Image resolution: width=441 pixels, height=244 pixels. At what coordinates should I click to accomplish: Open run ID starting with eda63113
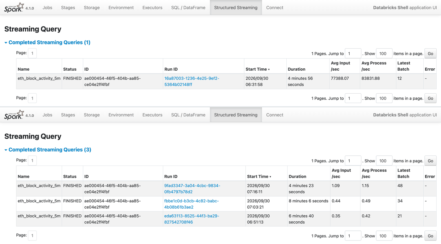point(192,219)
